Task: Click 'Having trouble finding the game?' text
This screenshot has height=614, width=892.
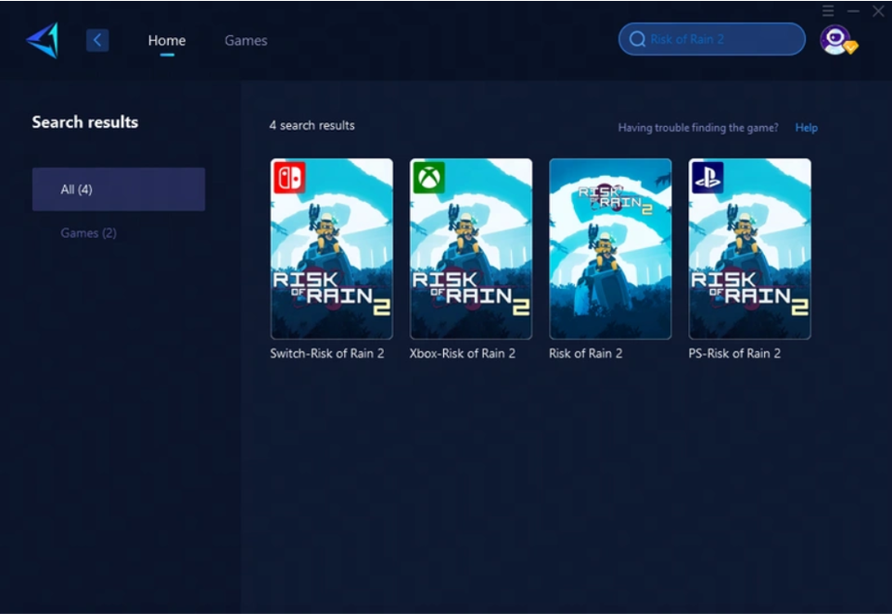Action: coord(698,128)
